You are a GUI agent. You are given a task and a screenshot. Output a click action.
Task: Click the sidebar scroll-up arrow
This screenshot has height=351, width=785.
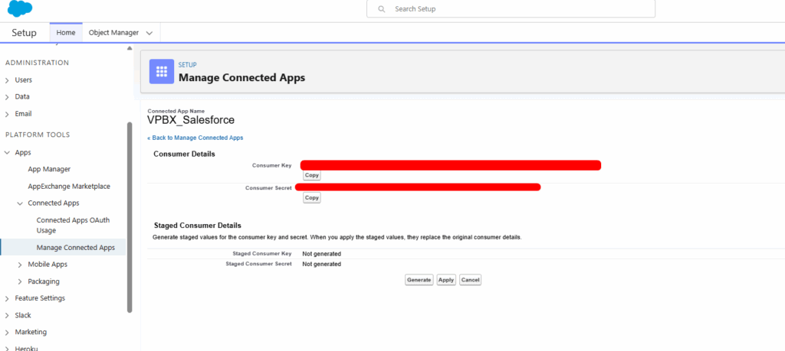pyautogui.click(x=130, y=48)
